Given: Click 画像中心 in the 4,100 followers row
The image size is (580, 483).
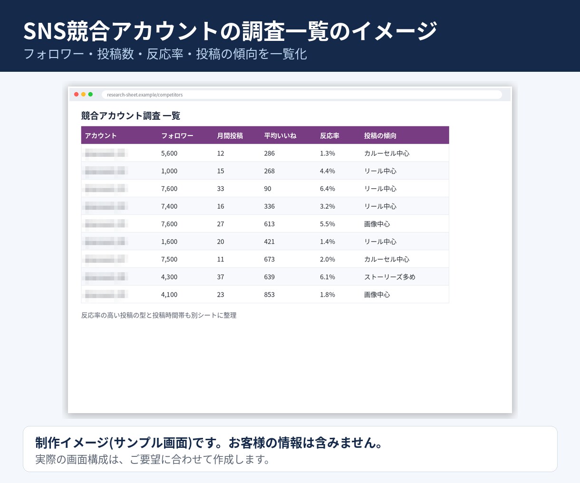Looking at the screenshot, I should click(377, 295).
